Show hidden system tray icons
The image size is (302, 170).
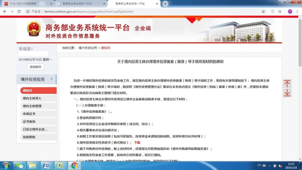coord(270,165)
